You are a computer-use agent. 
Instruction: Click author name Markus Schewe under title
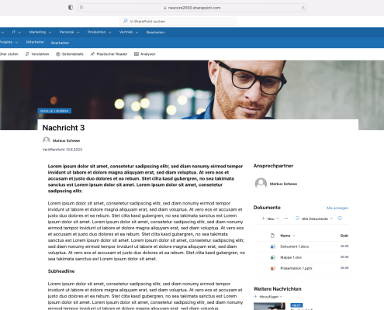pyautogui.click(x=66, y=140)
